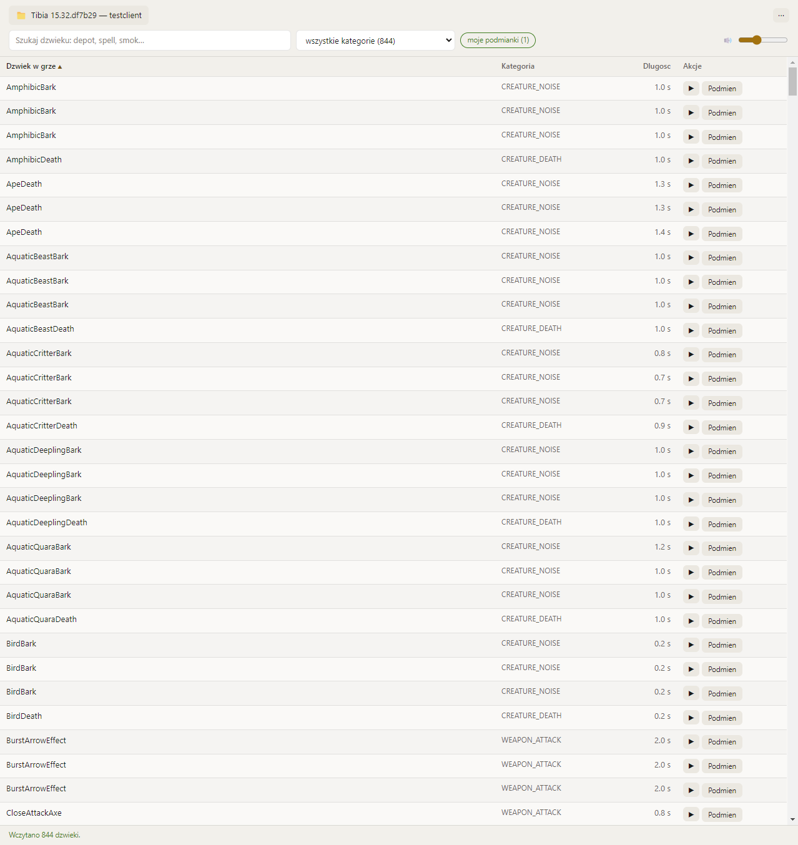Play the AquaticQuaraDeath sound

(x=691, y=621)
